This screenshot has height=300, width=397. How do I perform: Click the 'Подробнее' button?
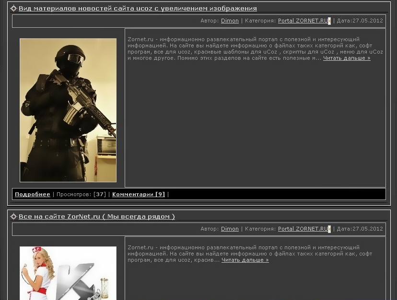coord(33,195)
